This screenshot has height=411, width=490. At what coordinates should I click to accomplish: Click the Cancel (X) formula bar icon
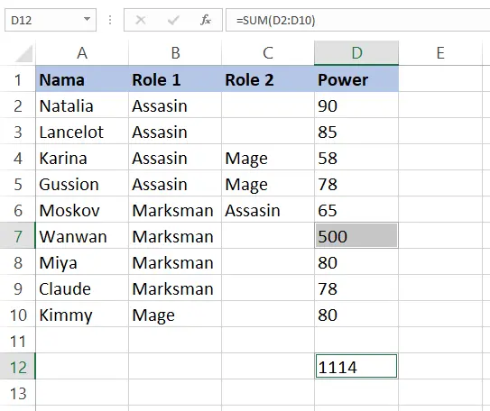point(141,21)
